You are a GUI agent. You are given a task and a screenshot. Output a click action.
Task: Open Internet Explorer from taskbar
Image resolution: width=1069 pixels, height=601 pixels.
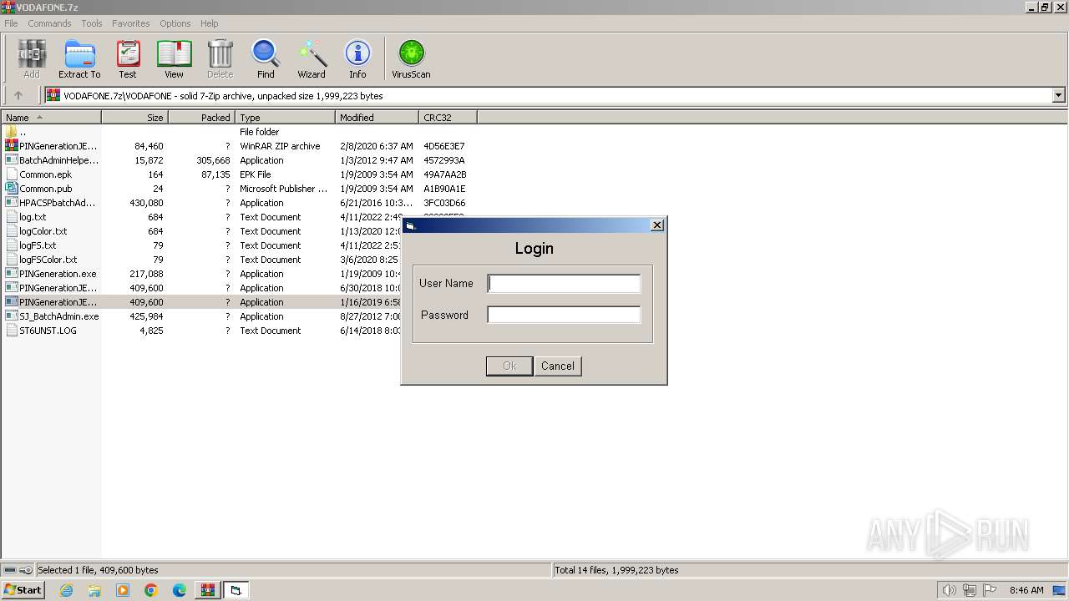(66, 590)
